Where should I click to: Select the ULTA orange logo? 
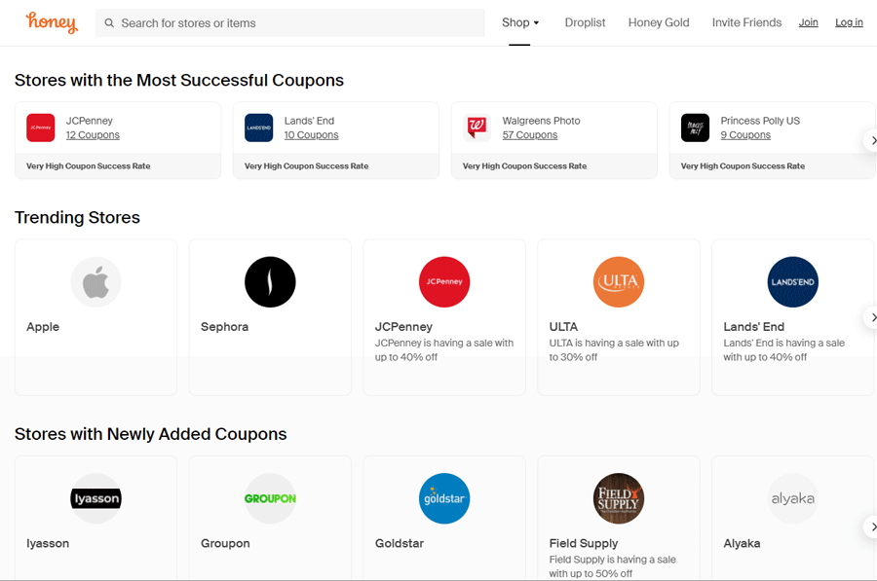pos(619,282)
